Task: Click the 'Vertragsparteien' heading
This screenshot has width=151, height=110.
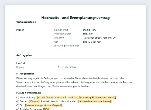Action: pyautogui.click(x=26, y=22)
